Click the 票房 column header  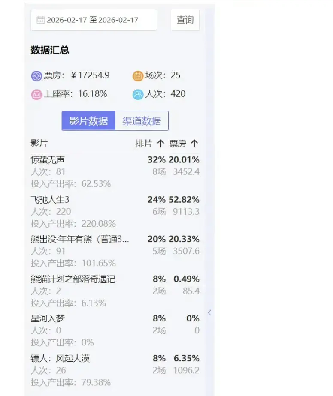pos(177,144)
